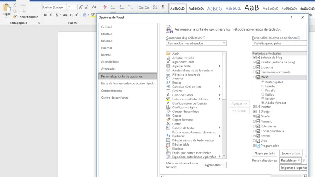This screenshot has width=315, height=177.
Task: Expand Fuente group node in tree
Action: click(x=263, y=86)
